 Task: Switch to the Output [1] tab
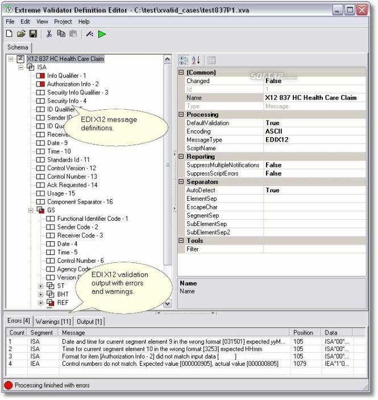tap(89, 322)
